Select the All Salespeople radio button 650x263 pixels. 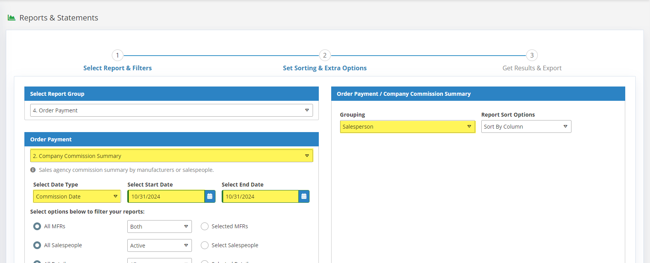click(x=37, y=245)
